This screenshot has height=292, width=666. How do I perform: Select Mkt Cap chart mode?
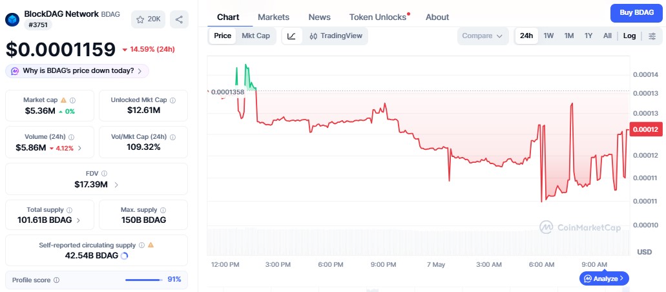256,36
